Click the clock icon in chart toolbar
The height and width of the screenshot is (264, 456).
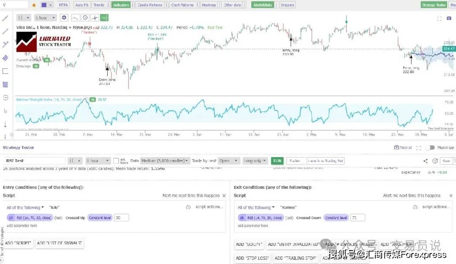point(85,18)
